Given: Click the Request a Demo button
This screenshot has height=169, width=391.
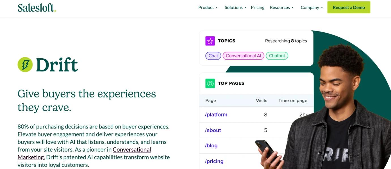Looking at the screenshot, I should (x=349, y=8).
